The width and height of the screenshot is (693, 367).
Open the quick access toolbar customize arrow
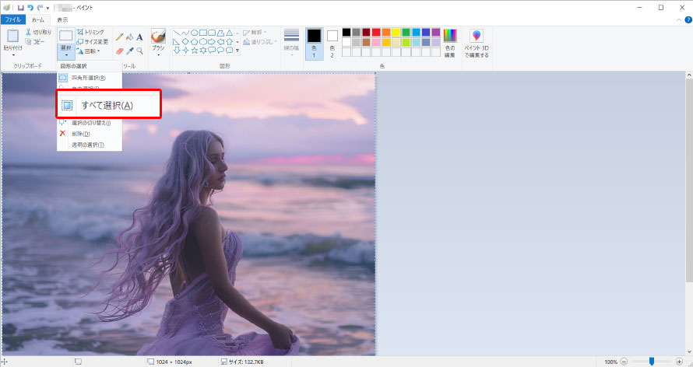(47, 8)
